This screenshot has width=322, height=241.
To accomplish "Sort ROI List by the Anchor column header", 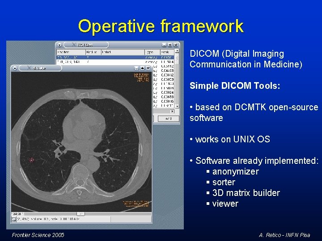I will [71, 52].
